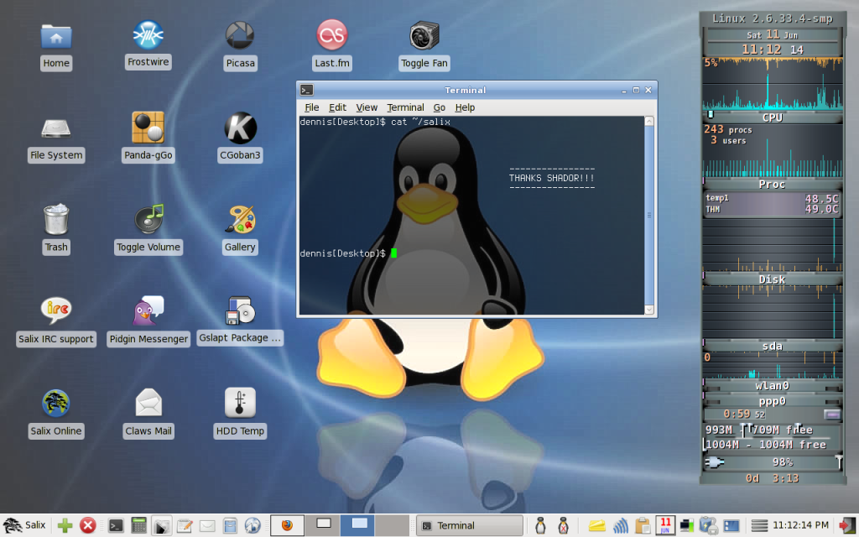Screen dimensions: 859x537
Task: Click the penguin tray icon
Action: 541,526
